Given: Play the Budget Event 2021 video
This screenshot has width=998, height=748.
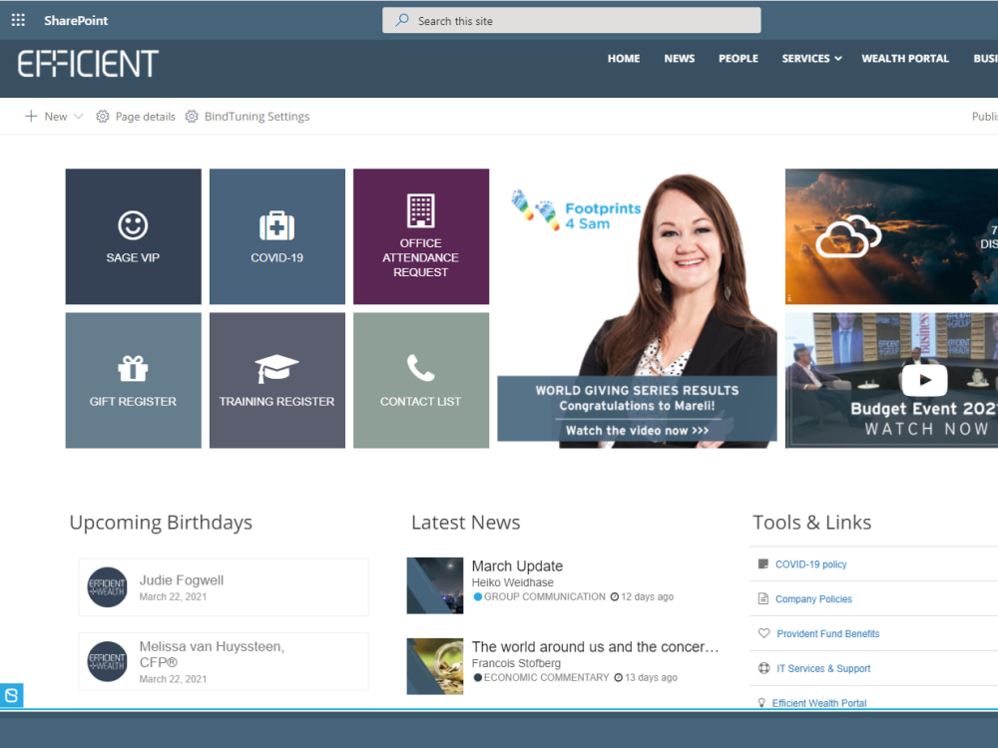Looking at the screenshot, I should pos(924,380).
